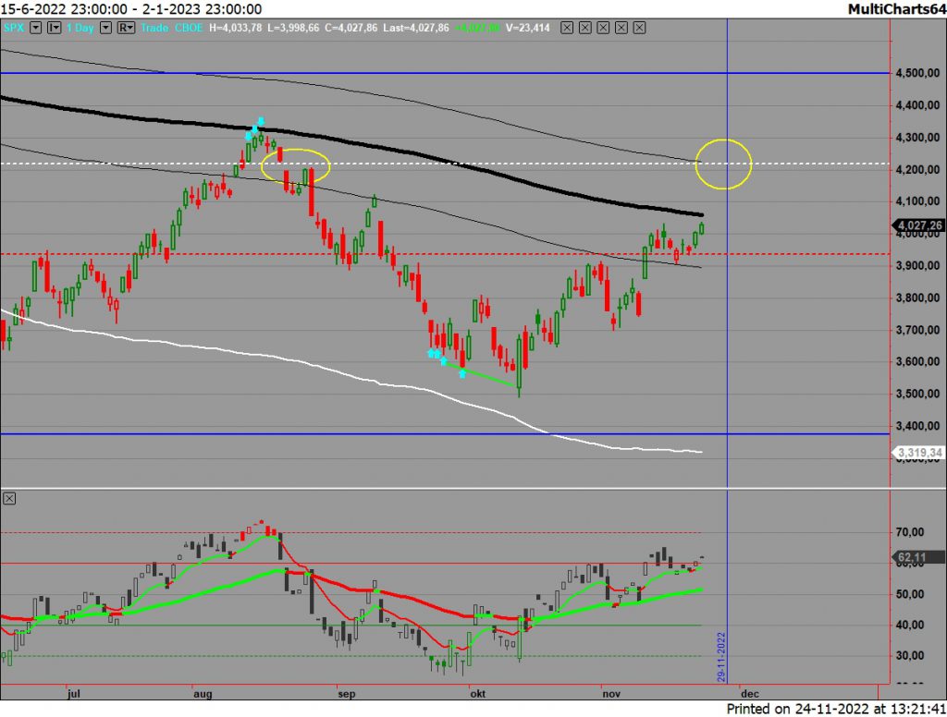Click the SPX symbol label
This screenshot has height=717, width=947.
pos(12,28)
